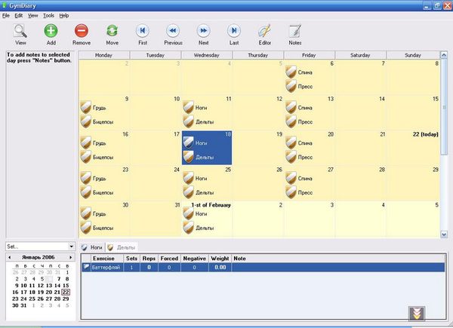Open the Help menu
Viewport: 453px width, 328px height.
pyautogui.click(x=63, y=15)
